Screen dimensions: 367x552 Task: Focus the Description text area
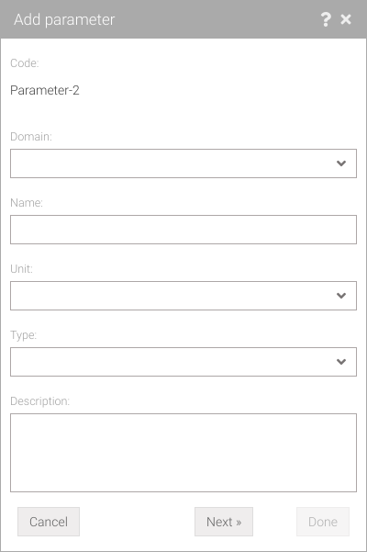point(183,453)
